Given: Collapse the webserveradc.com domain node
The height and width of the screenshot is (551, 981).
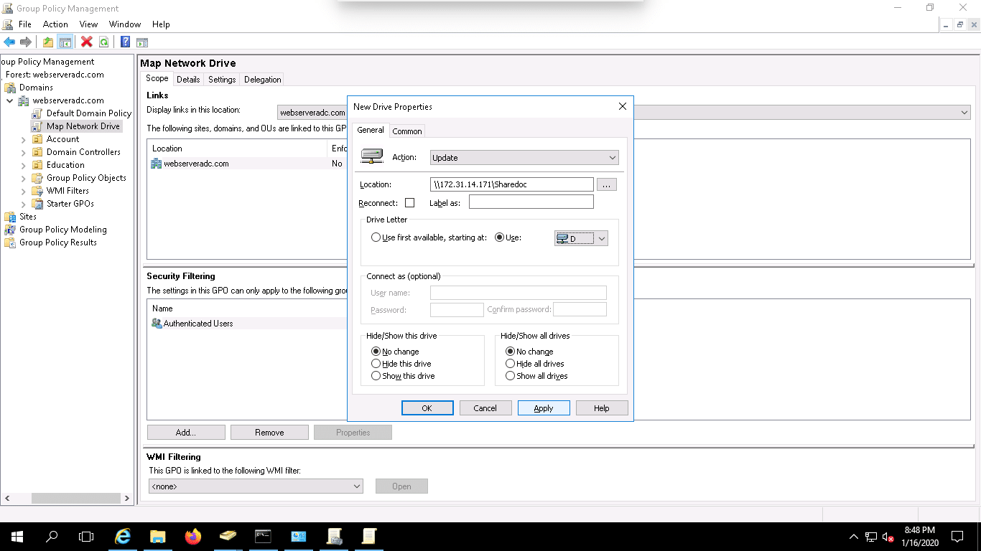Looking at the screenshot, I should [10, 101].
